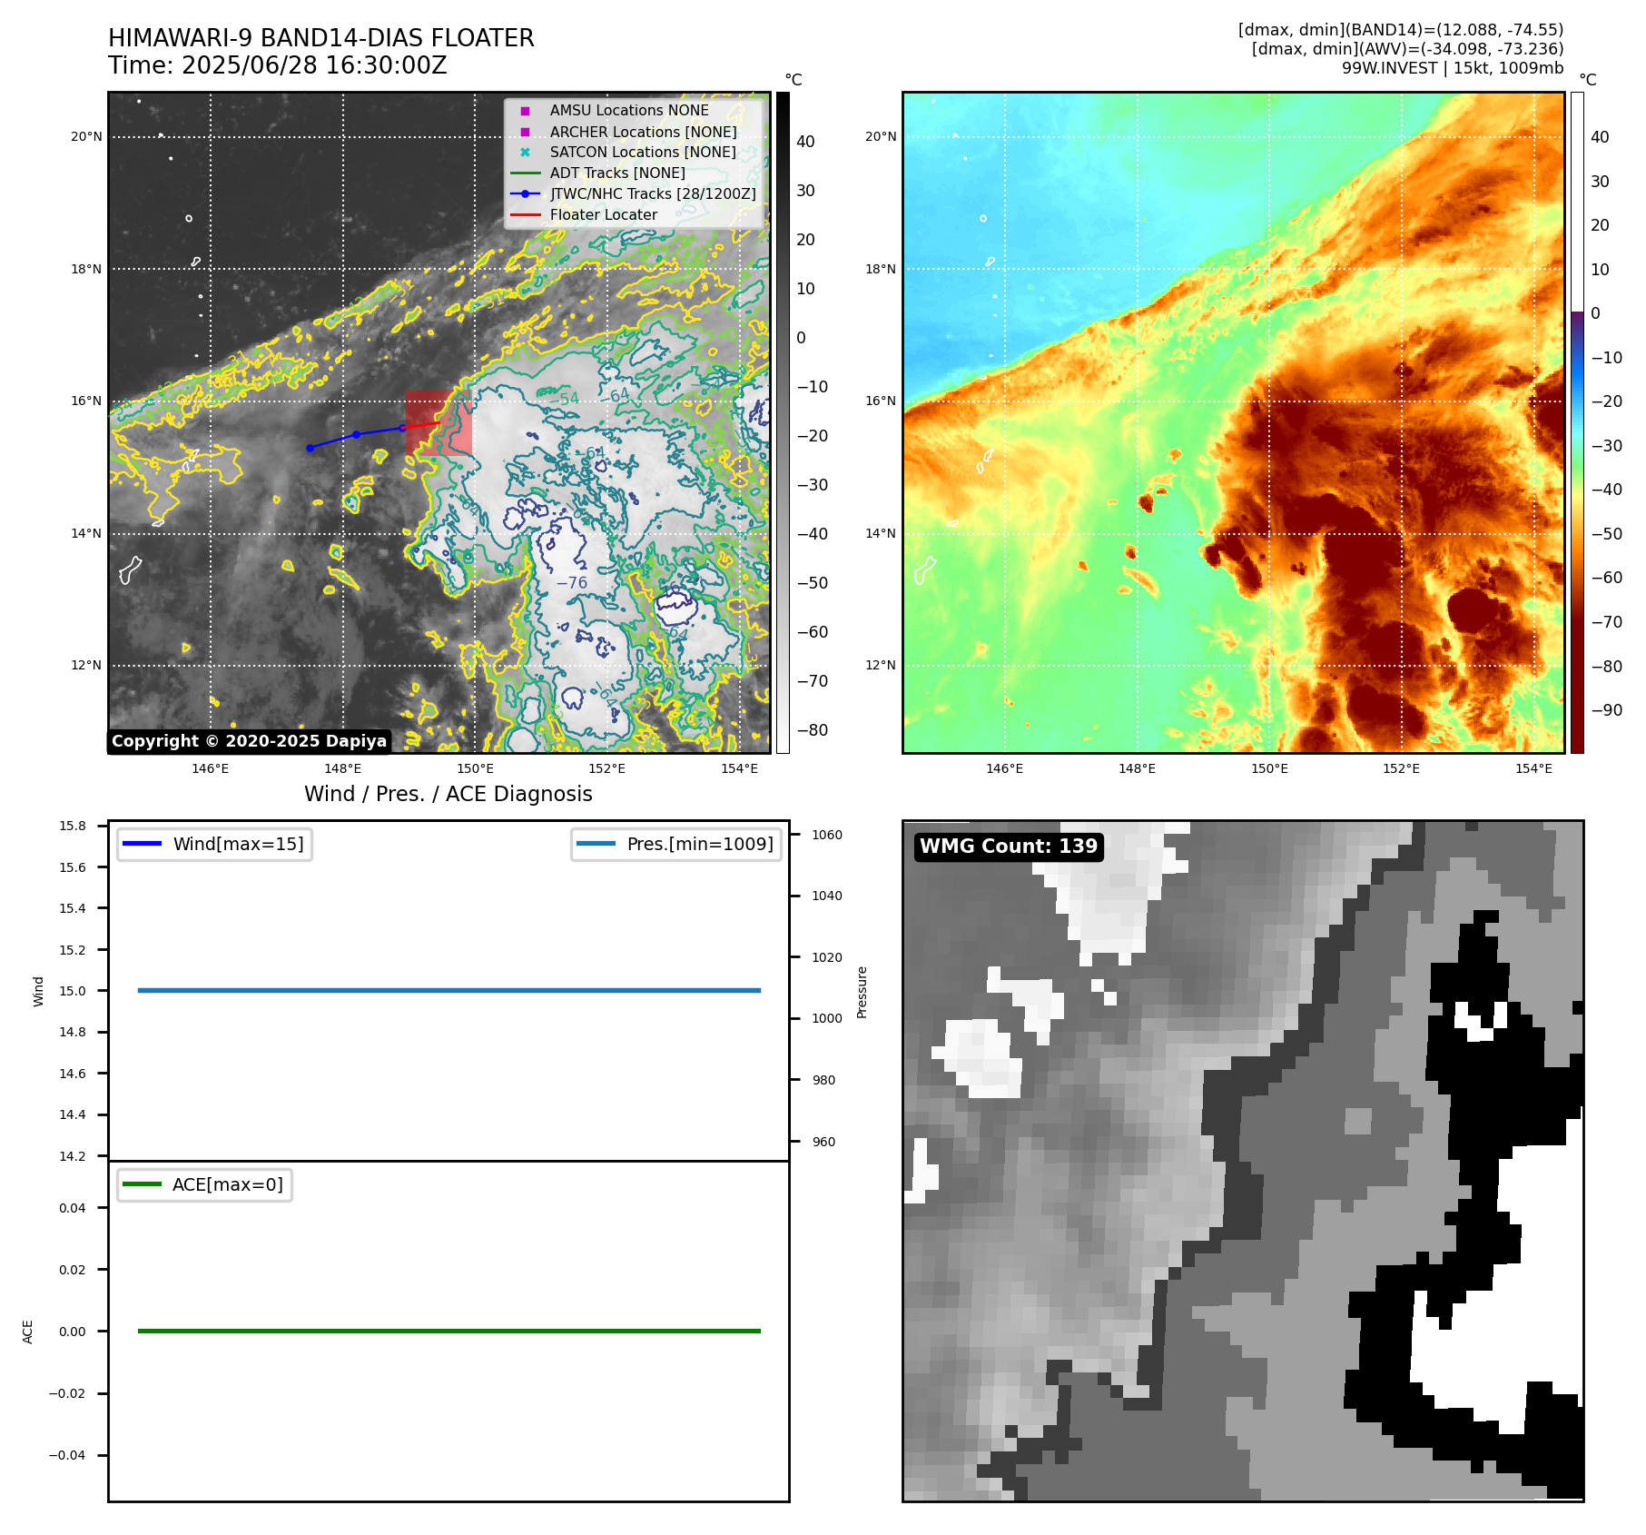Click the green ACE line in chart
The height and width of the screenshot is (1535, 1646).
(x=449, y=1331)
